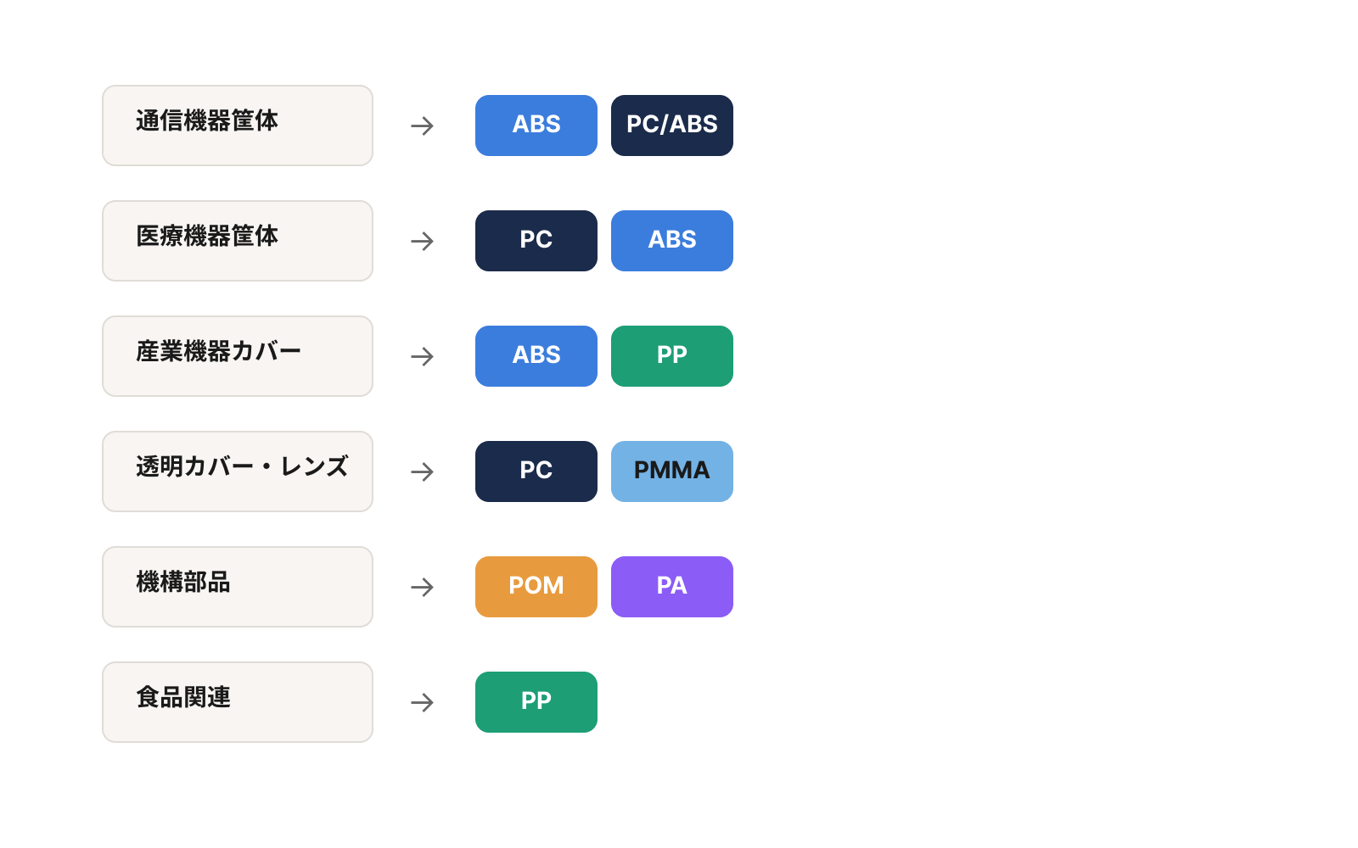Screen dimensions: 1358x848
Task: Click the arrow beside 医療機器筐体
Action: pyautogui.click(x=422, y=241)
